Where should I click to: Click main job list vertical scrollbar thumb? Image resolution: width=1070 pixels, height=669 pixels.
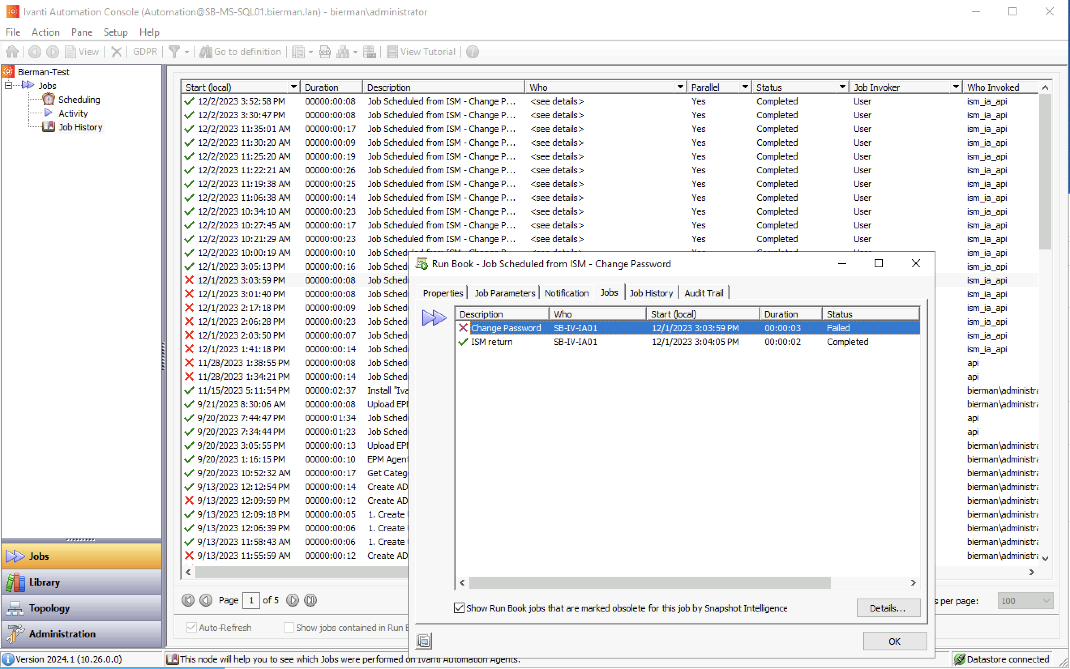1045,172
